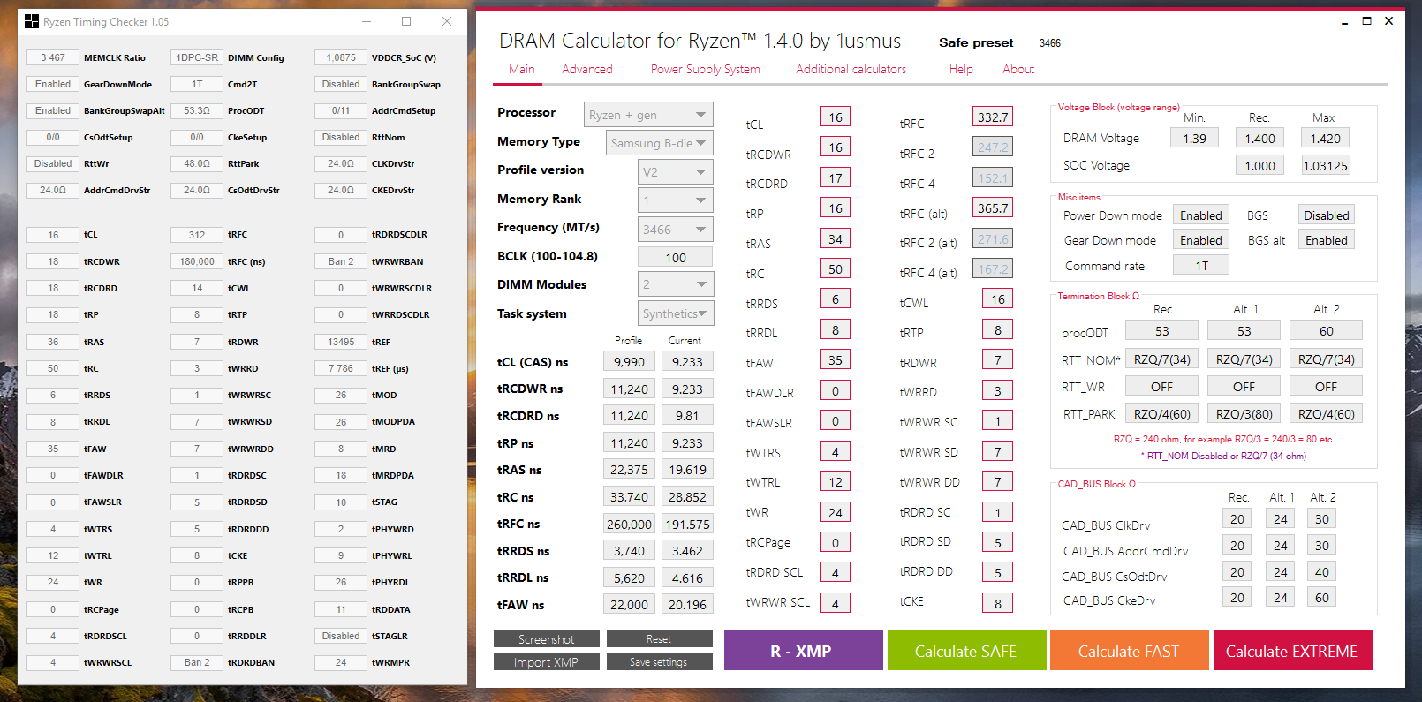Click the tRFC (alt) 365.7 field
The image size is (1422, 702).
(993, 208)
